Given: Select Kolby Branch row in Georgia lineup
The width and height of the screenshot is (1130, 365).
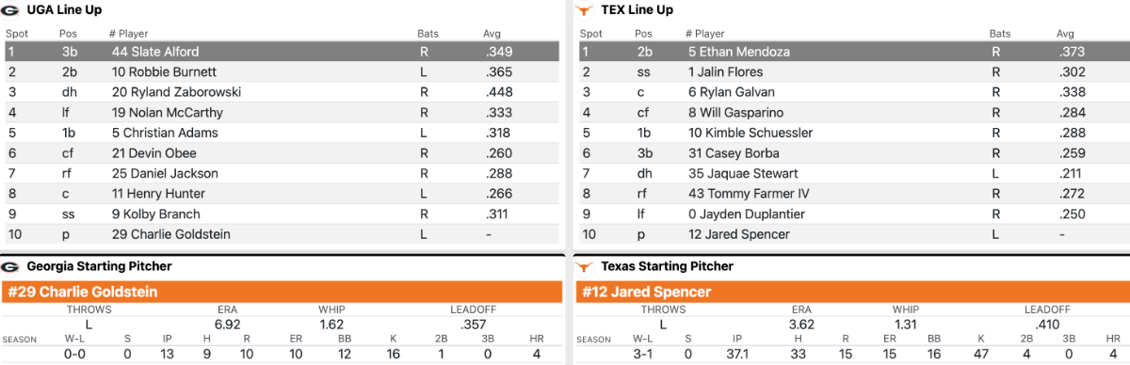Looking at the screenshot, I should click(x=282, y=214).
